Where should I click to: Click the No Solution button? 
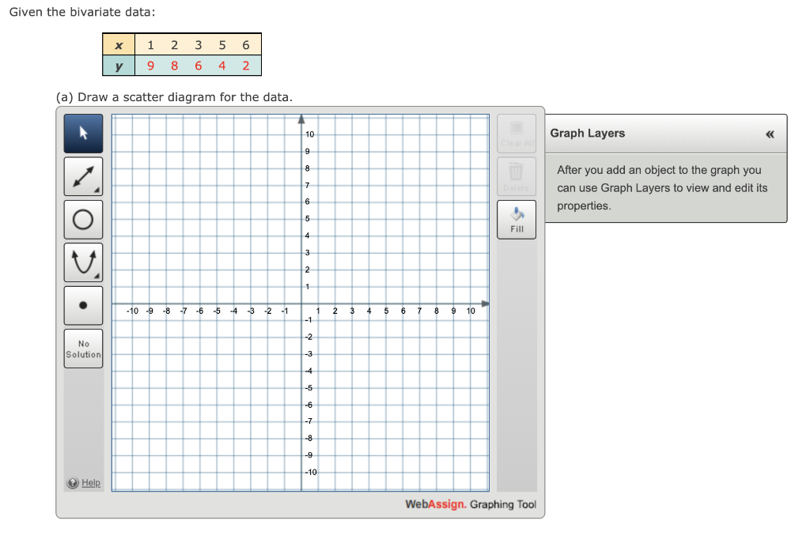(83, 349)
